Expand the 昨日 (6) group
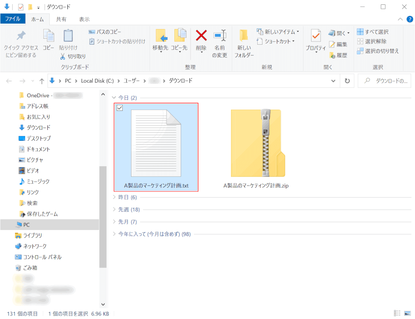Image resolution: width=415 pixels, height=319 pixels. 114,197
